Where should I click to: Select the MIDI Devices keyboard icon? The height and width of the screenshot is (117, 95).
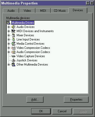[13, 31]
